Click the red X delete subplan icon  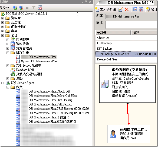click(127, 9)
